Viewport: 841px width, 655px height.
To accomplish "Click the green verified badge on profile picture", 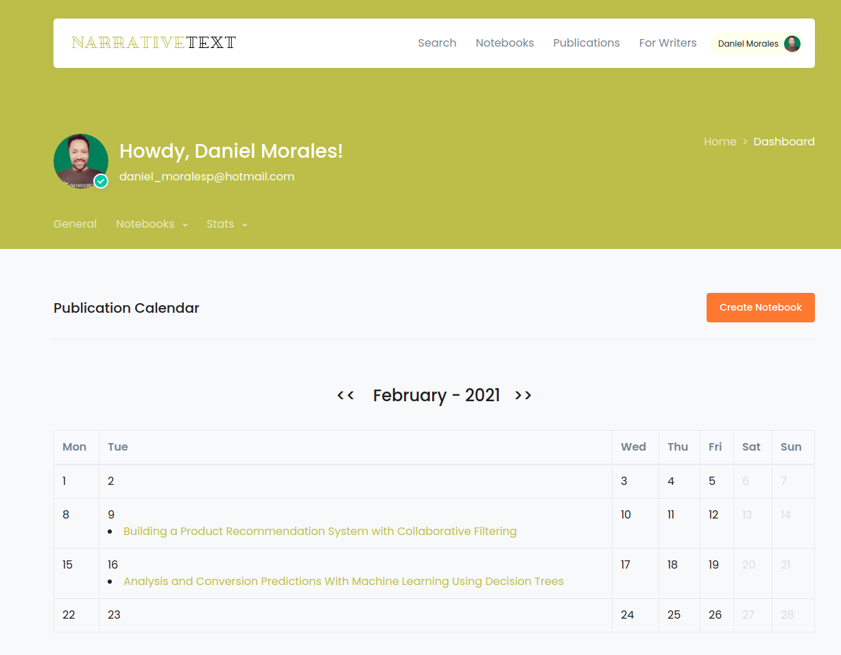I will [100, 181].
